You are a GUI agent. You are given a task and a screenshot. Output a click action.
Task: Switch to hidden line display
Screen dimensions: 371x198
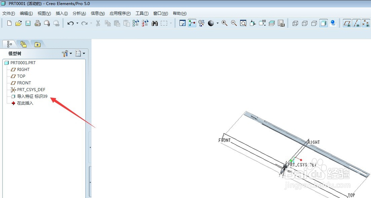coord(305,23)
